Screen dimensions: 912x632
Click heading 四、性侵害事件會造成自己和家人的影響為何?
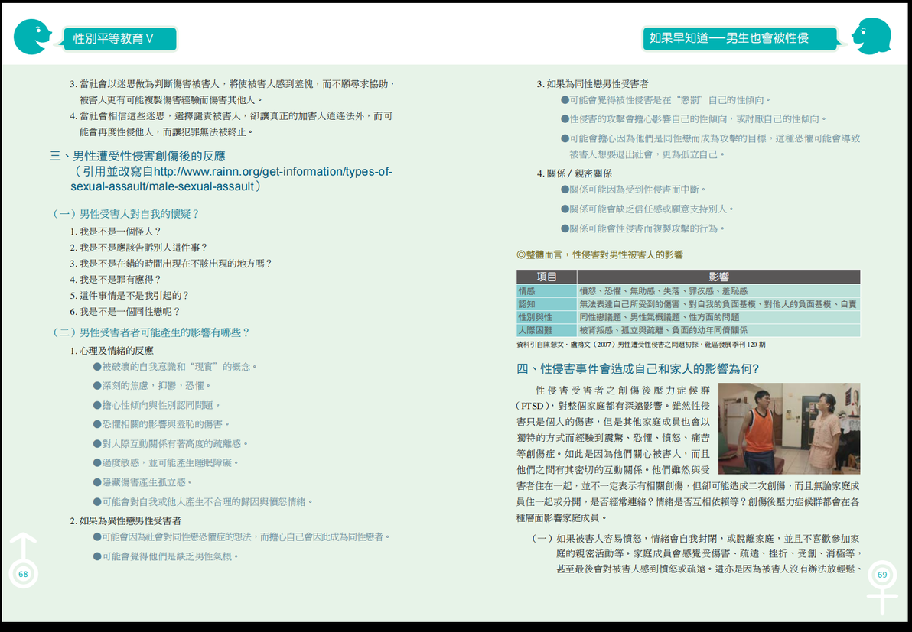tap(637, 369)
